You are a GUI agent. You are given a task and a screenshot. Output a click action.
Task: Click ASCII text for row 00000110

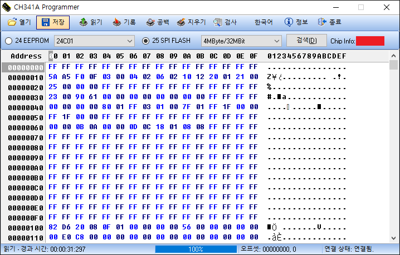coord(307,238)
